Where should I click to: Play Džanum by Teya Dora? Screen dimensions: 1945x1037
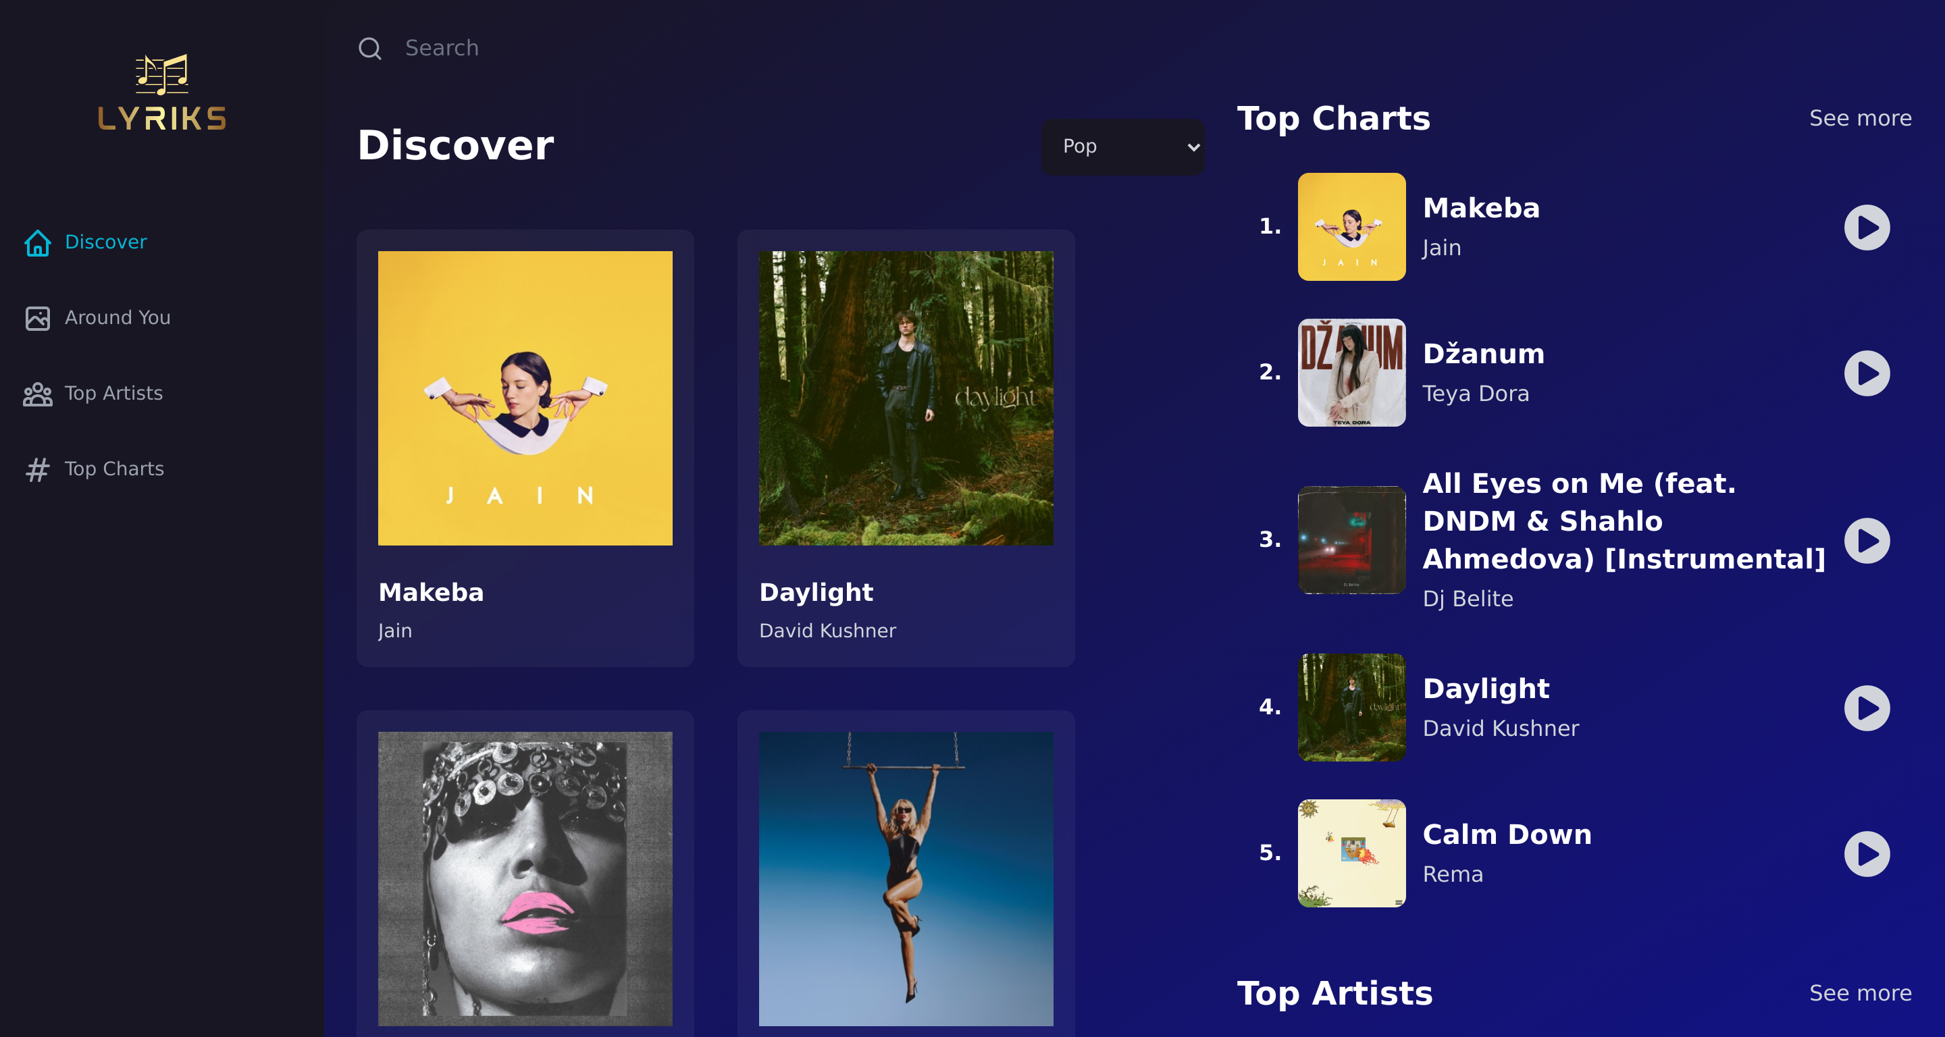click(x=1866, y=373)
